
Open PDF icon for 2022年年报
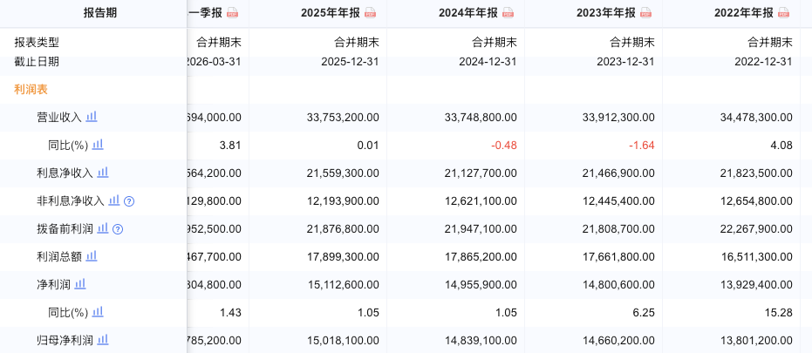point(783,13)
